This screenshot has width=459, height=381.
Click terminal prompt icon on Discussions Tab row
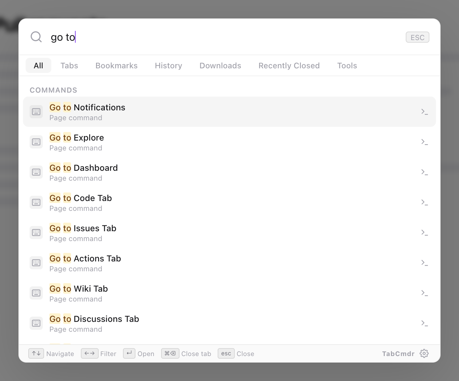[424, 323]
